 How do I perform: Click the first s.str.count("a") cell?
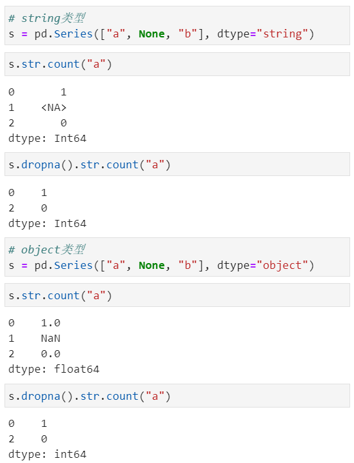[x=177, y=64]
